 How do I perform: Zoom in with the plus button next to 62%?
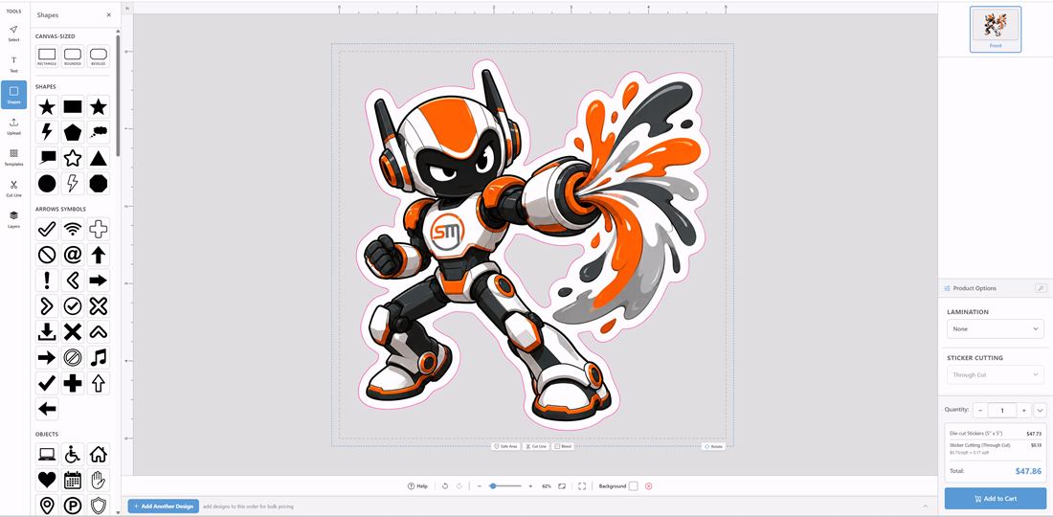pos(530,486)
